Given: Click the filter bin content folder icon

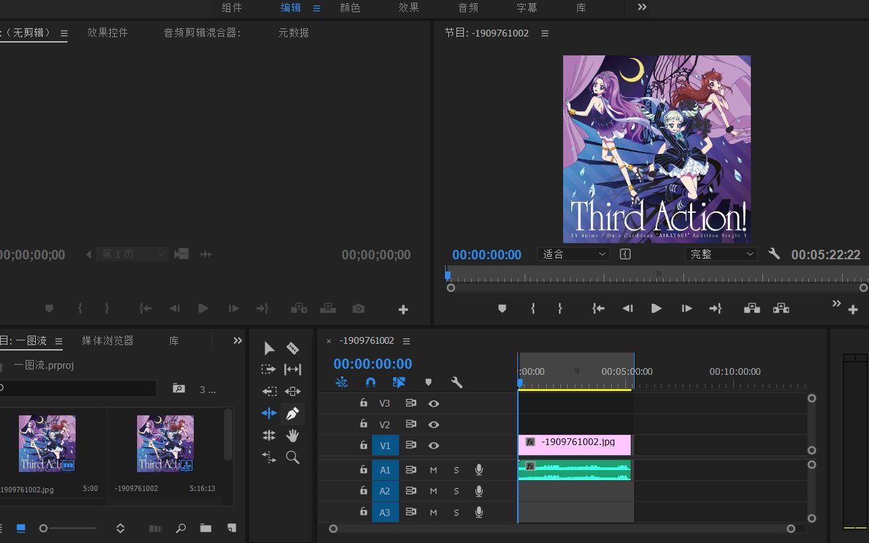Looking at the screenshot, I should tap(178, 388).
